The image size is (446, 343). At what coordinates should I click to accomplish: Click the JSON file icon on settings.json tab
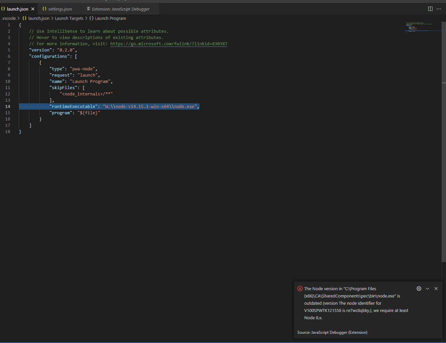(45, 9)
